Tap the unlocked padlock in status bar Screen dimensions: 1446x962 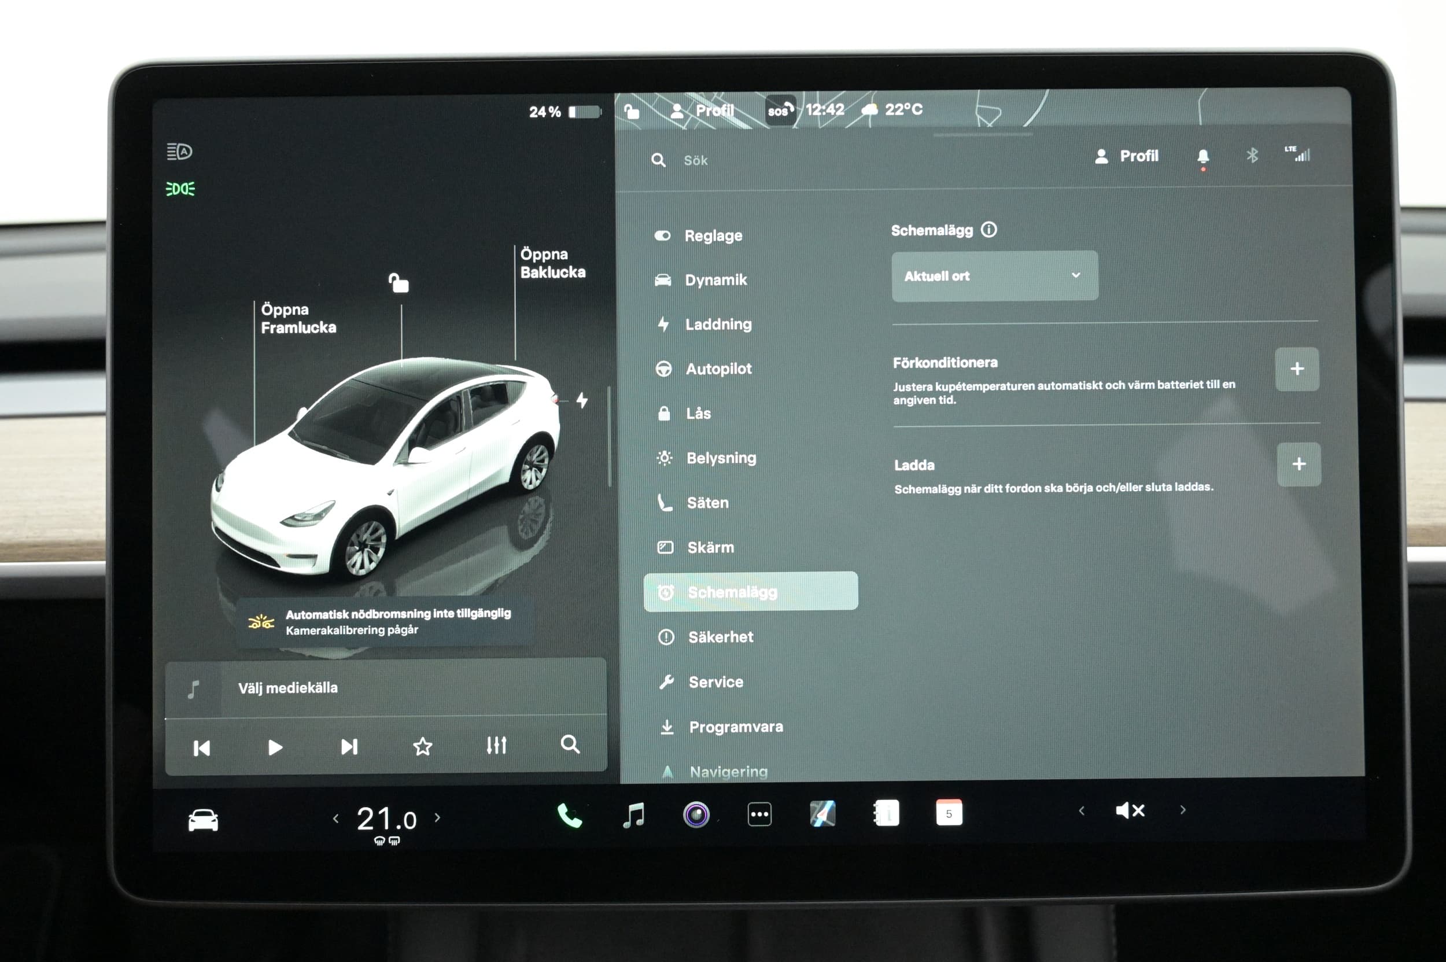631,111
